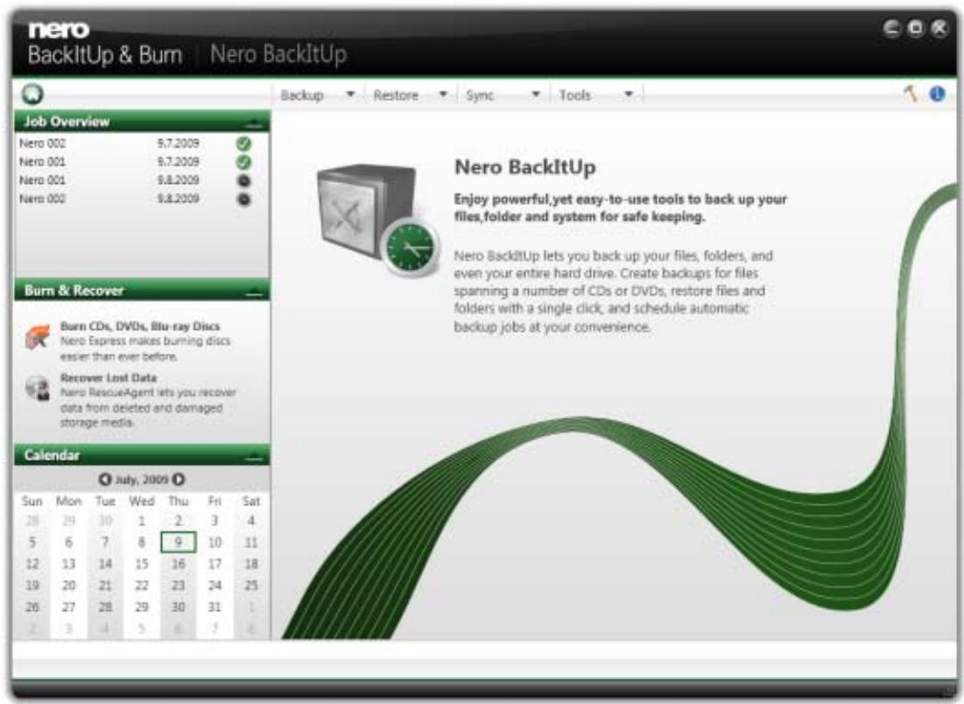Open the Sync menu dropdown arrow
964x704 pixels.
click(536, 94)
